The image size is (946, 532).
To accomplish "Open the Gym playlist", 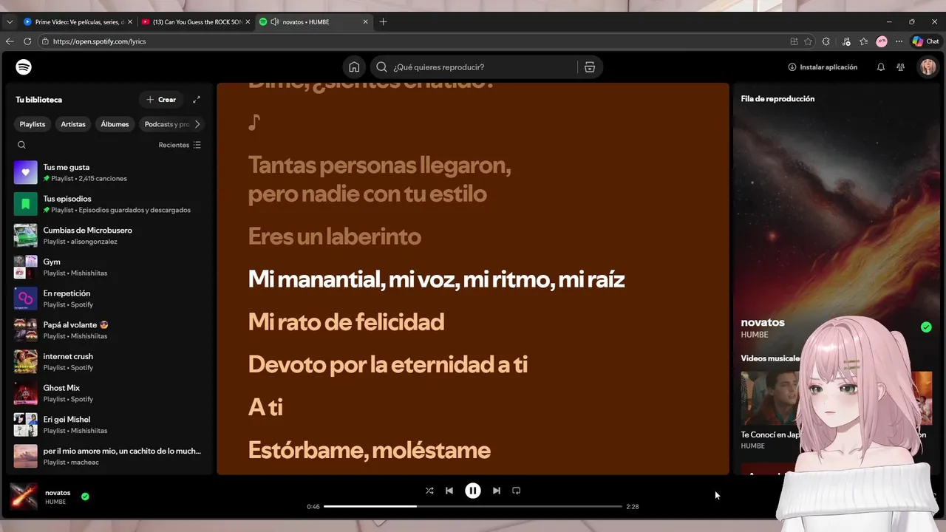I will click(x=108, y=267).
